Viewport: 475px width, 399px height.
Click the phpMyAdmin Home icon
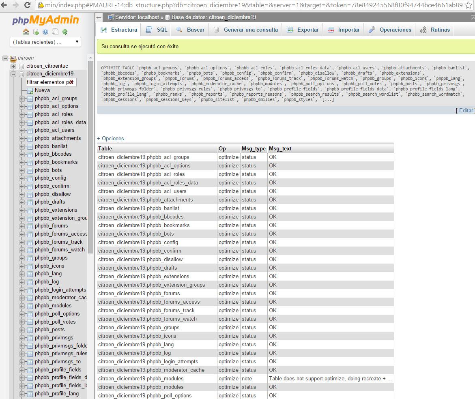(x=26, y=32)
